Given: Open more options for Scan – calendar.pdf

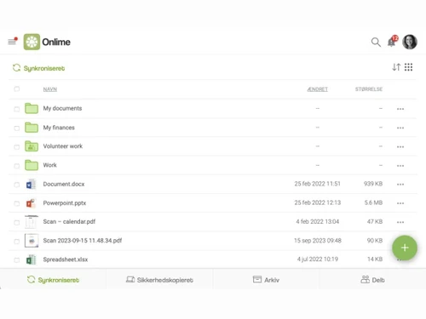Looking at the screenshot, I should coord(400,222).
